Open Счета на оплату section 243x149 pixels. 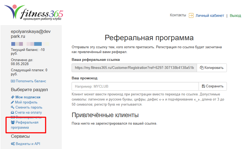pos(28,112)
